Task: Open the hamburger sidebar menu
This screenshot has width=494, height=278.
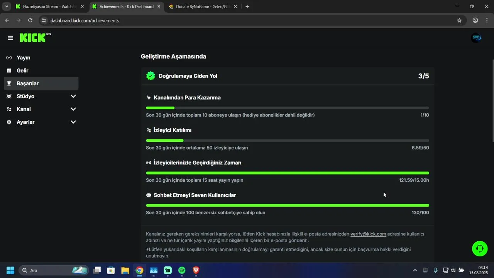Action: click(x=10, y=38)
